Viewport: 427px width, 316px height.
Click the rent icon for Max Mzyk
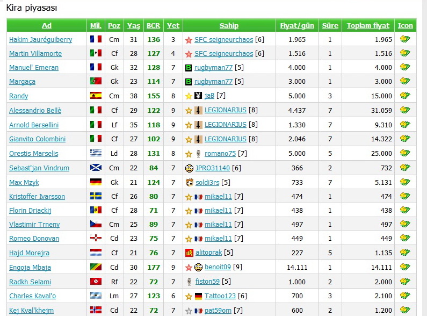(x=405, y=183)
